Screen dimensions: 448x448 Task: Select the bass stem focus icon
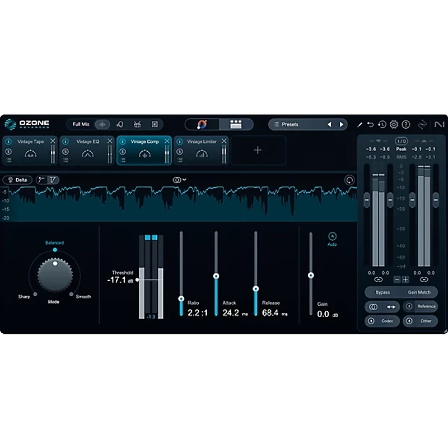point(155,124)
